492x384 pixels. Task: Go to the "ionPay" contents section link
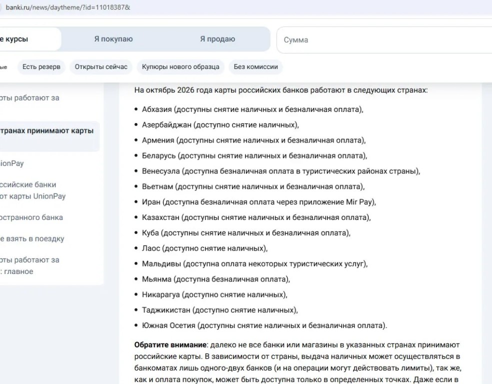click(12, 163)
